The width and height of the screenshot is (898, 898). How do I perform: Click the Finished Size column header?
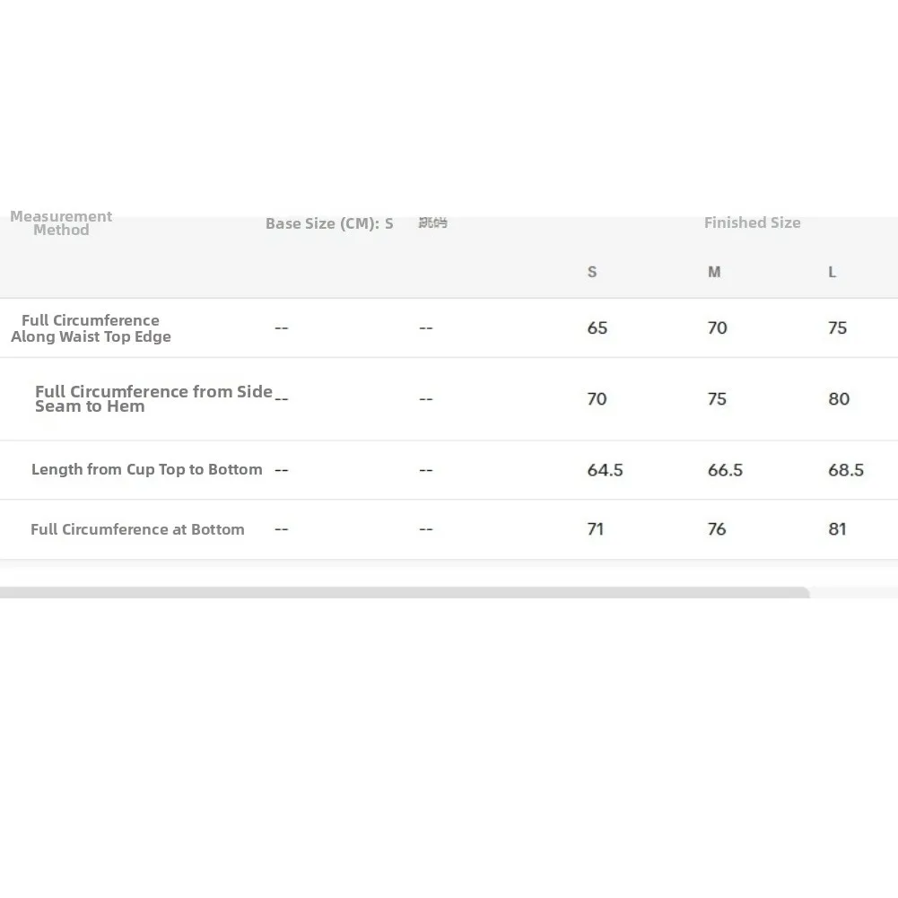pos(752,222)
